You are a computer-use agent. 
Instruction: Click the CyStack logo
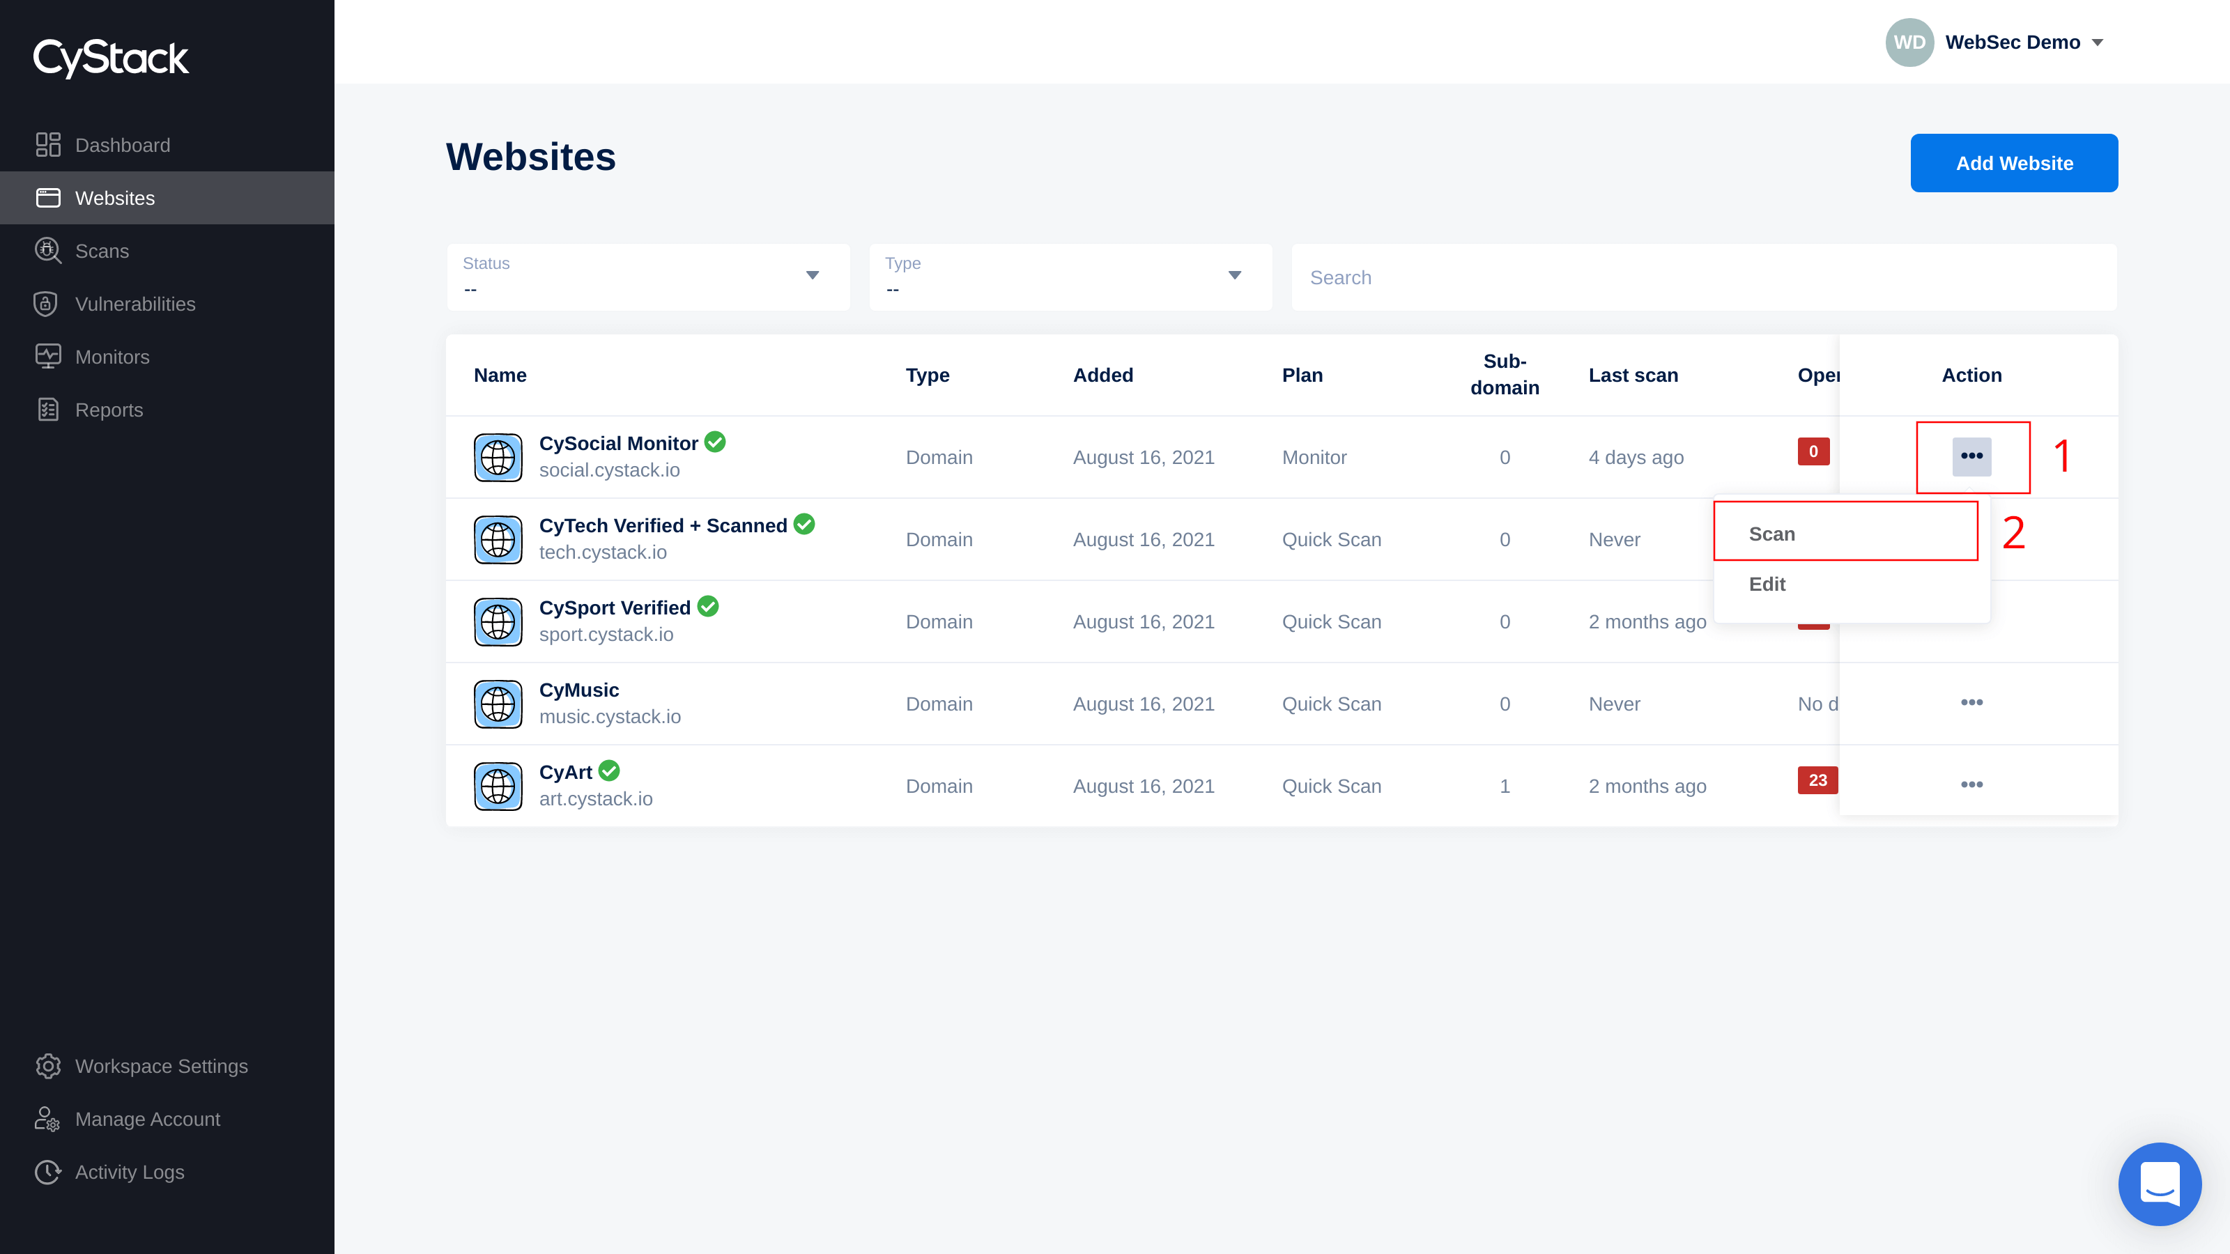111,58
